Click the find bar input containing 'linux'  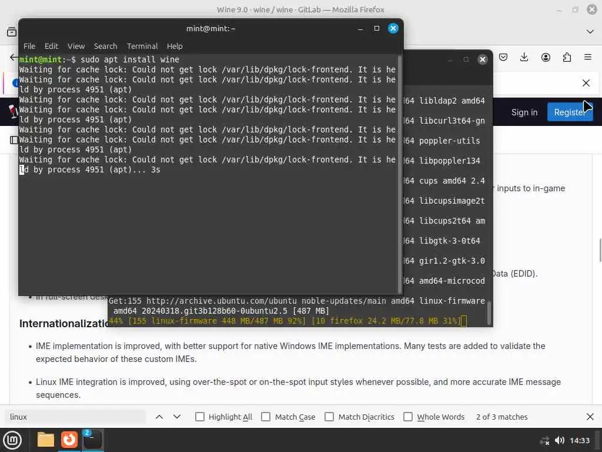point(75,417)
